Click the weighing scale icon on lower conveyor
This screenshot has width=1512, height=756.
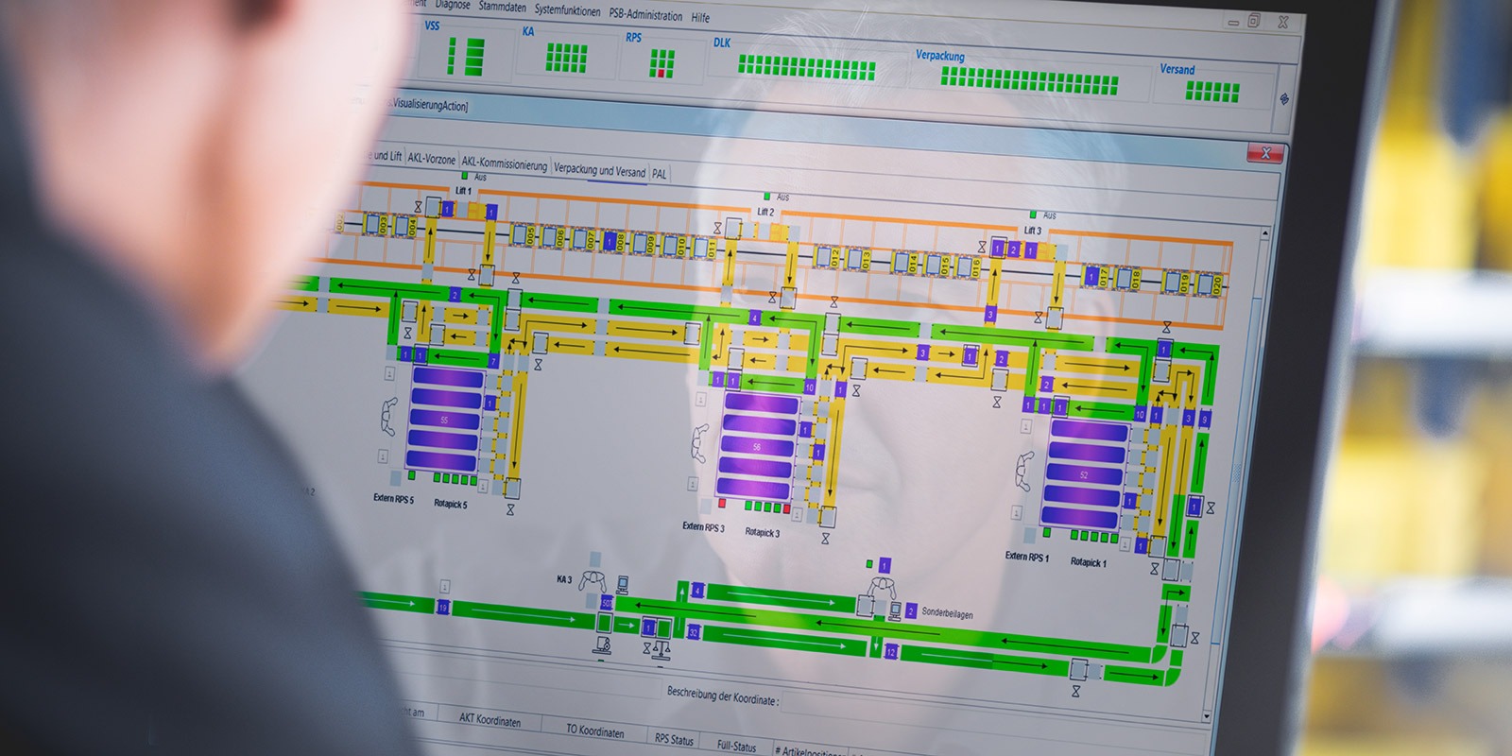(x=663, y=648)
